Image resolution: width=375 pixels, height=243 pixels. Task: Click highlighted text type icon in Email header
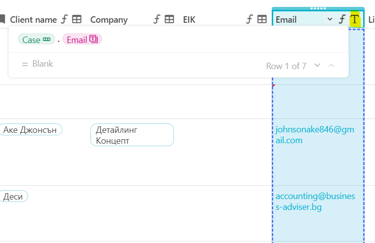click(x=354, y=19)
